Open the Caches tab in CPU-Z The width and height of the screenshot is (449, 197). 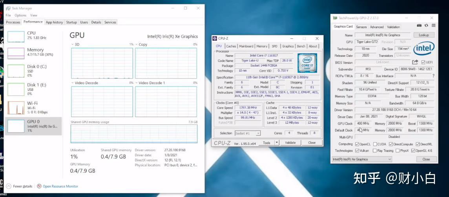[231, 46]
